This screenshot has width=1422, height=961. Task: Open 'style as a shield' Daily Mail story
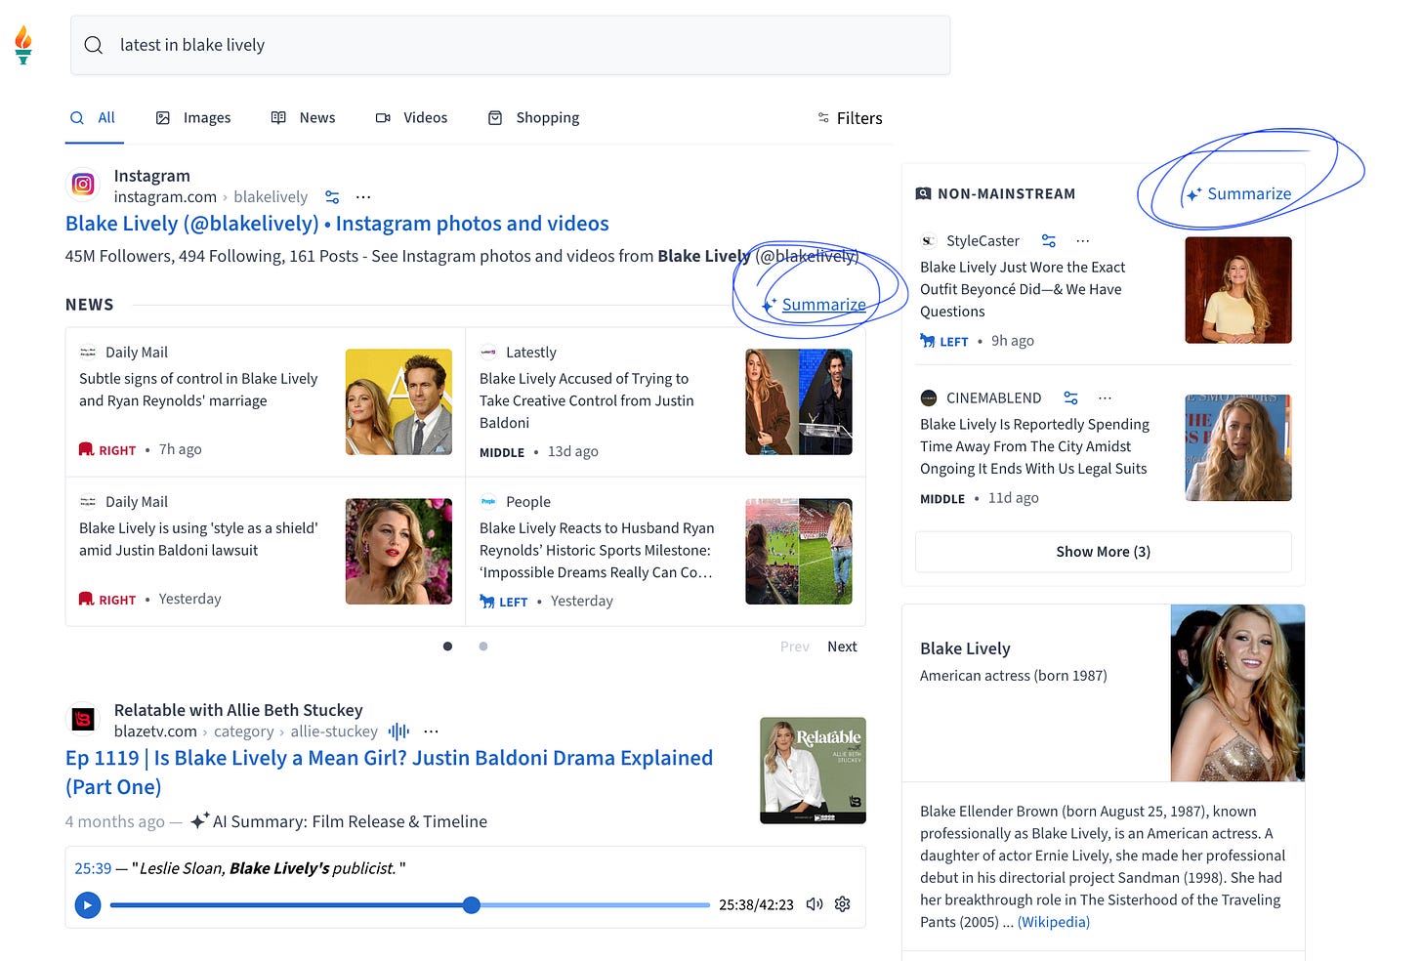pyautogui.click(x=198, y=539)
